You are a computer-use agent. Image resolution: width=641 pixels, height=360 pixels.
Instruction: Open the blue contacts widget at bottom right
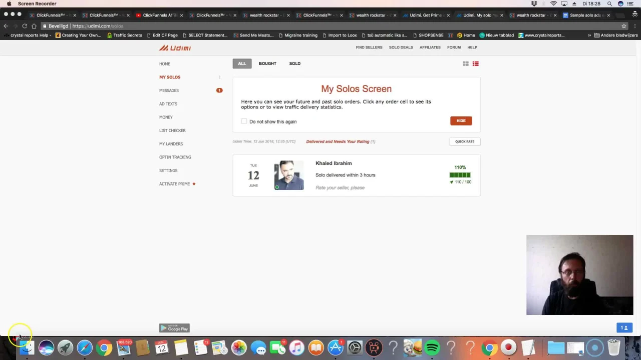pyautogui.click(x=624, y=328)
